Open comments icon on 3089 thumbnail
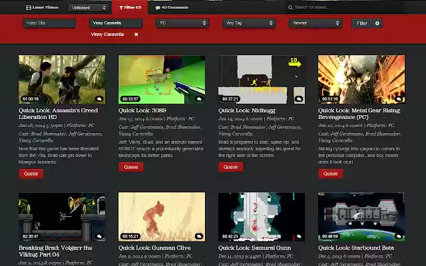The image size is (426, 266). click(x=199, y=99)
